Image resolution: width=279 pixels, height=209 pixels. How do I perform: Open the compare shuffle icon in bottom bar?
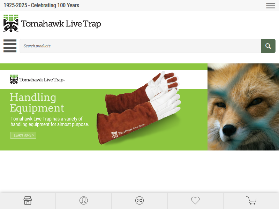click(139, 201)
